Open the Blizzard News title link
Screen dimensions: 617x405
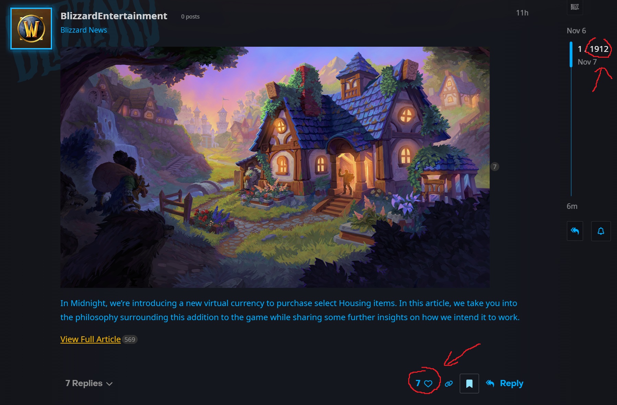[84, 30]
